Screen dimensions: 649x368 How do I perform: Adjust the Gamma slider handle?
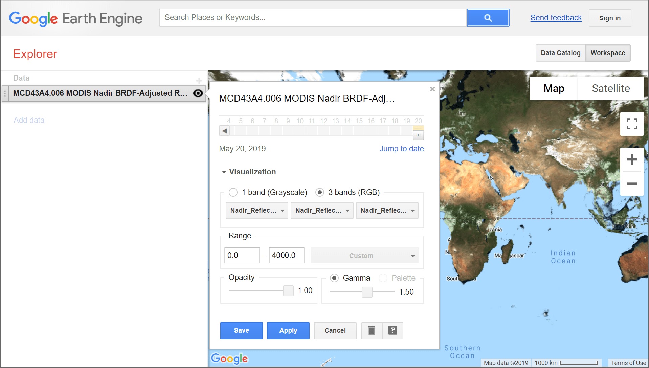pos(367,292)
